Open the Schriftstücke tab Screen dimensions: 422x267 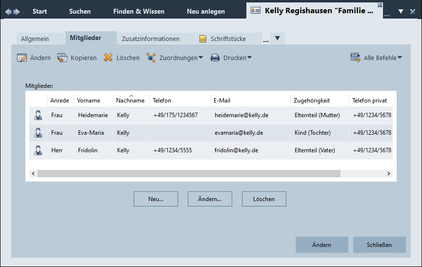[x=228, y=39]
